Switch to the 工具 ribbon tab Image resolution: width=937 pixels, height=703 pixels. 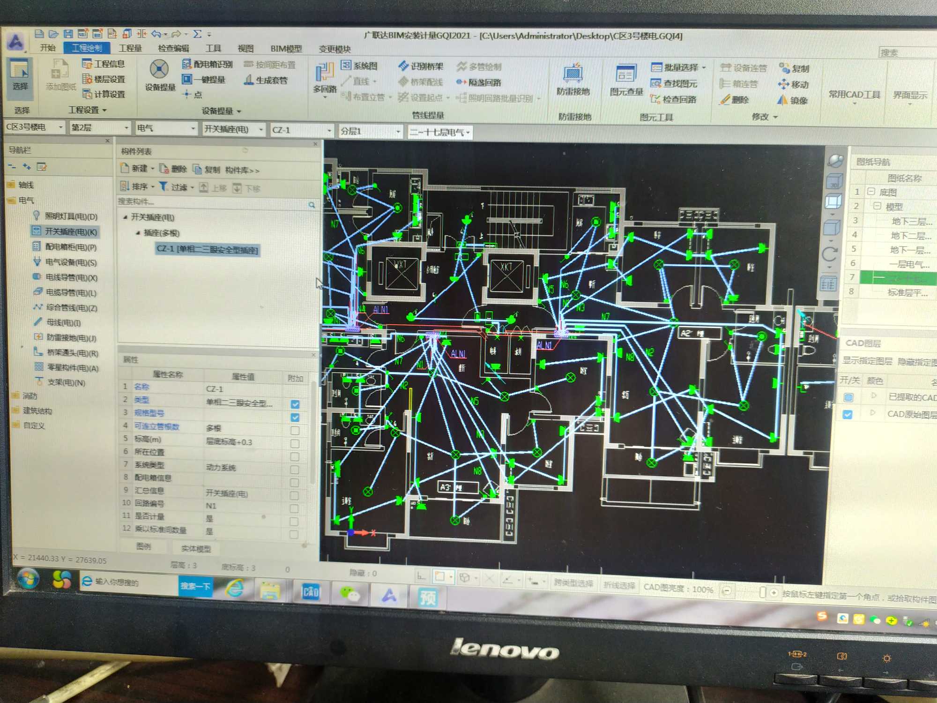pyautogui.click(x=213, y=48)
